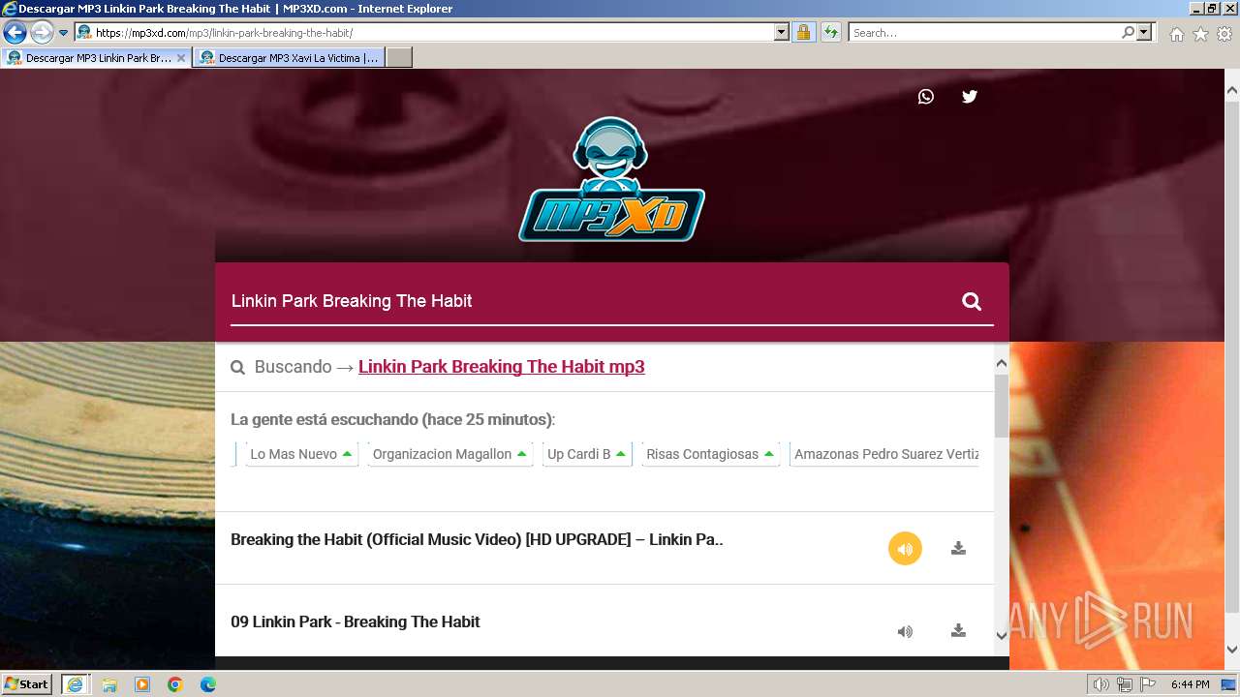Viewport: 1240px width, 697px height.
Task: Click the browser search magnifier icon
Action: [1128, 33]
